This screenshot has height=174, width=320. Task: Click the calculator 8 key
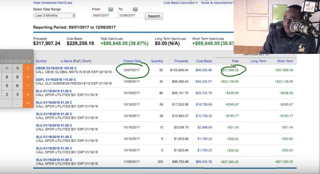coord(7,77)
